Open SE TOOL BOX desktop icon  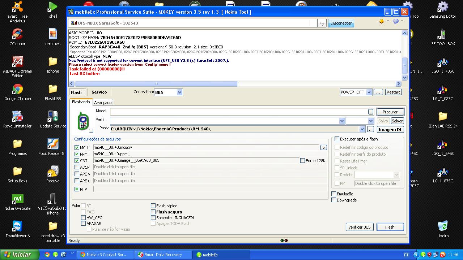coord(443,37)
